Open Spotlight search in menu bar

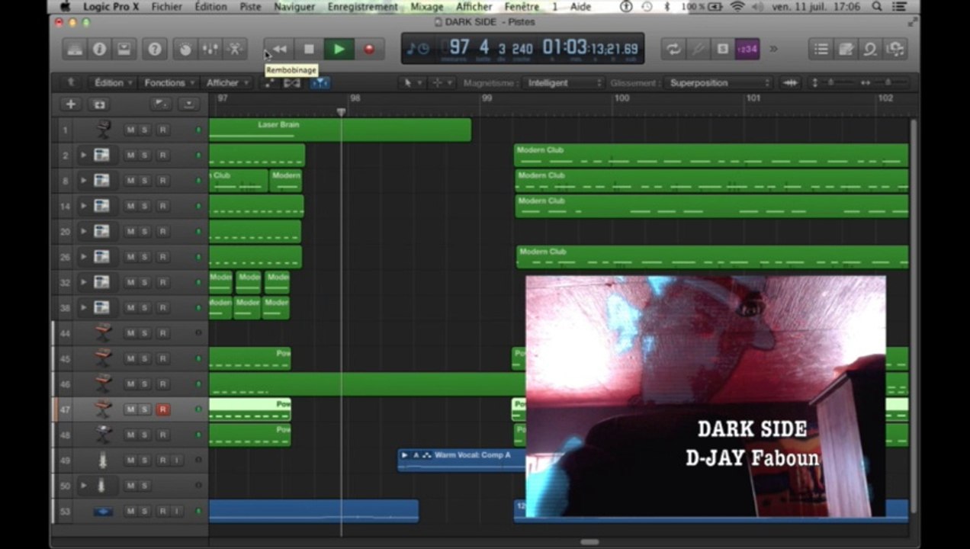(x=877, y=7)
